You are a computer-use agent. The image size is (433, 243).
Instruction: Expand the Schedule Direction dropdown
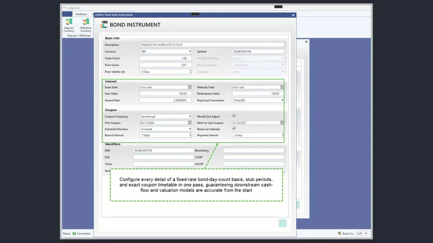tap(166, 129)
